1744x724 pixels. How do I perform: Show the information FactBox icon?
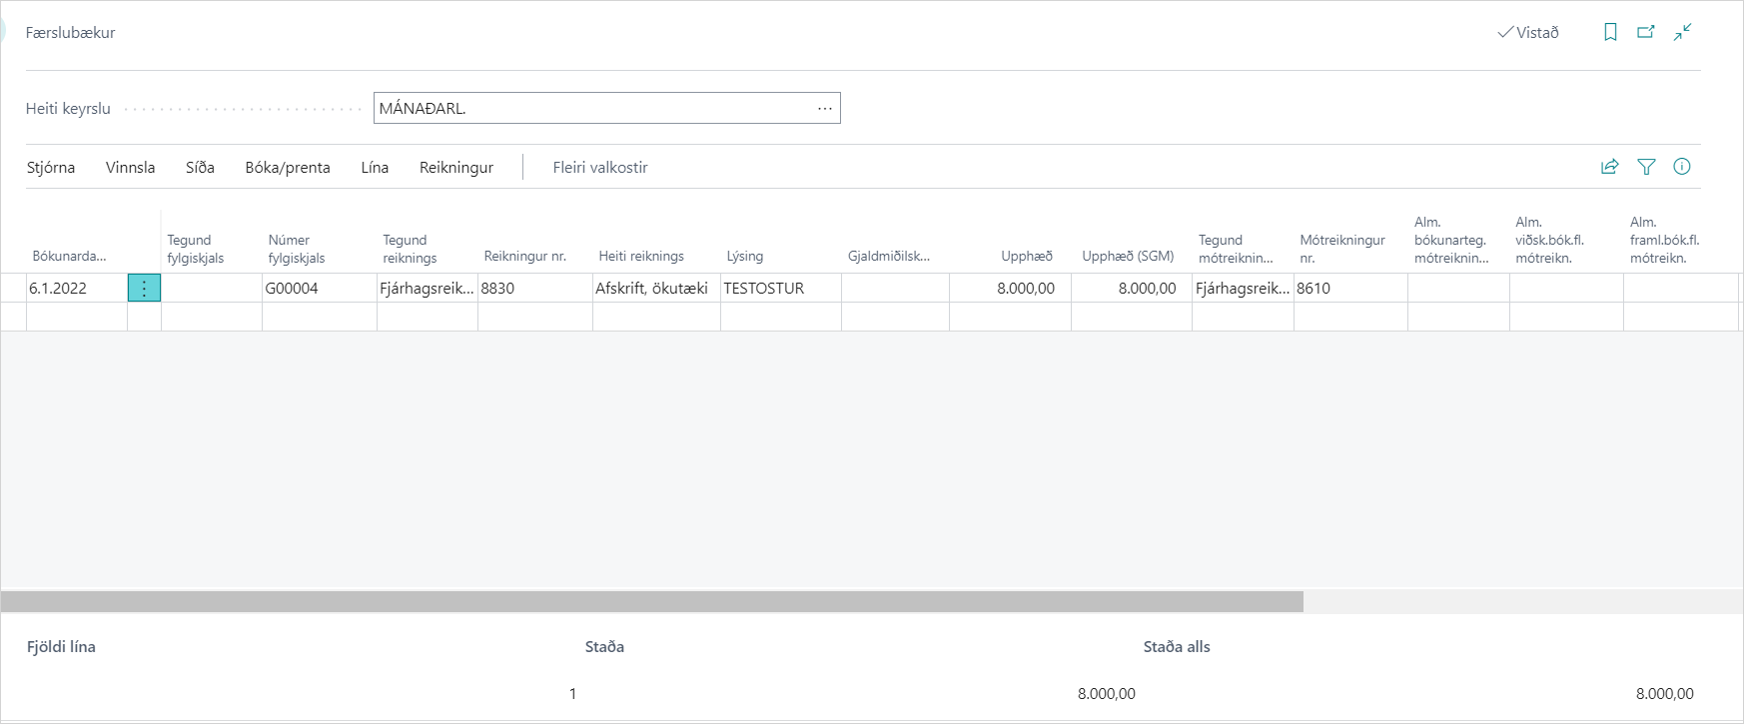point(1682,167)
